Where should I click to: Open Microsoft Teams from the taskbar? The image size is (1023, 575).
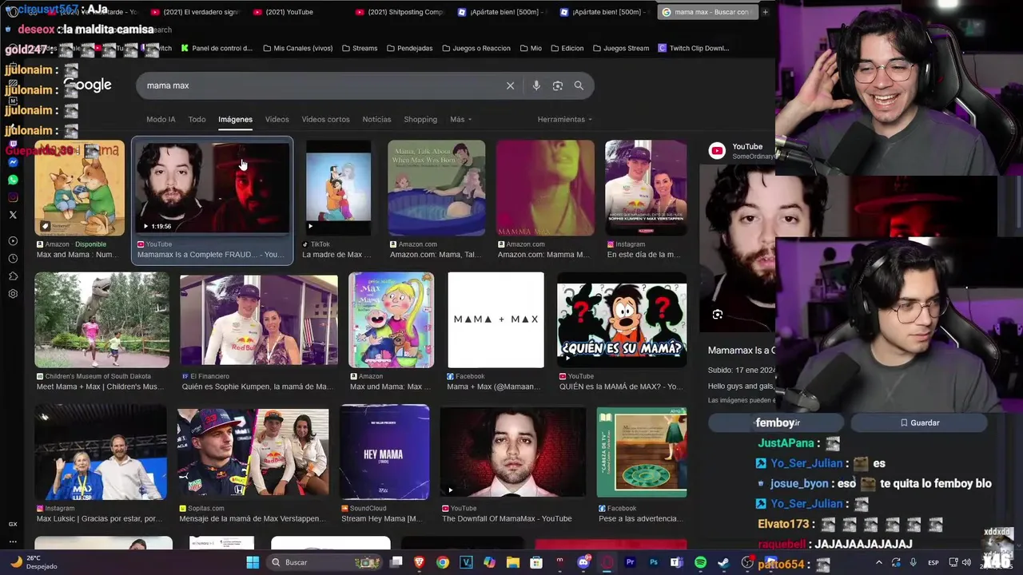677,562
